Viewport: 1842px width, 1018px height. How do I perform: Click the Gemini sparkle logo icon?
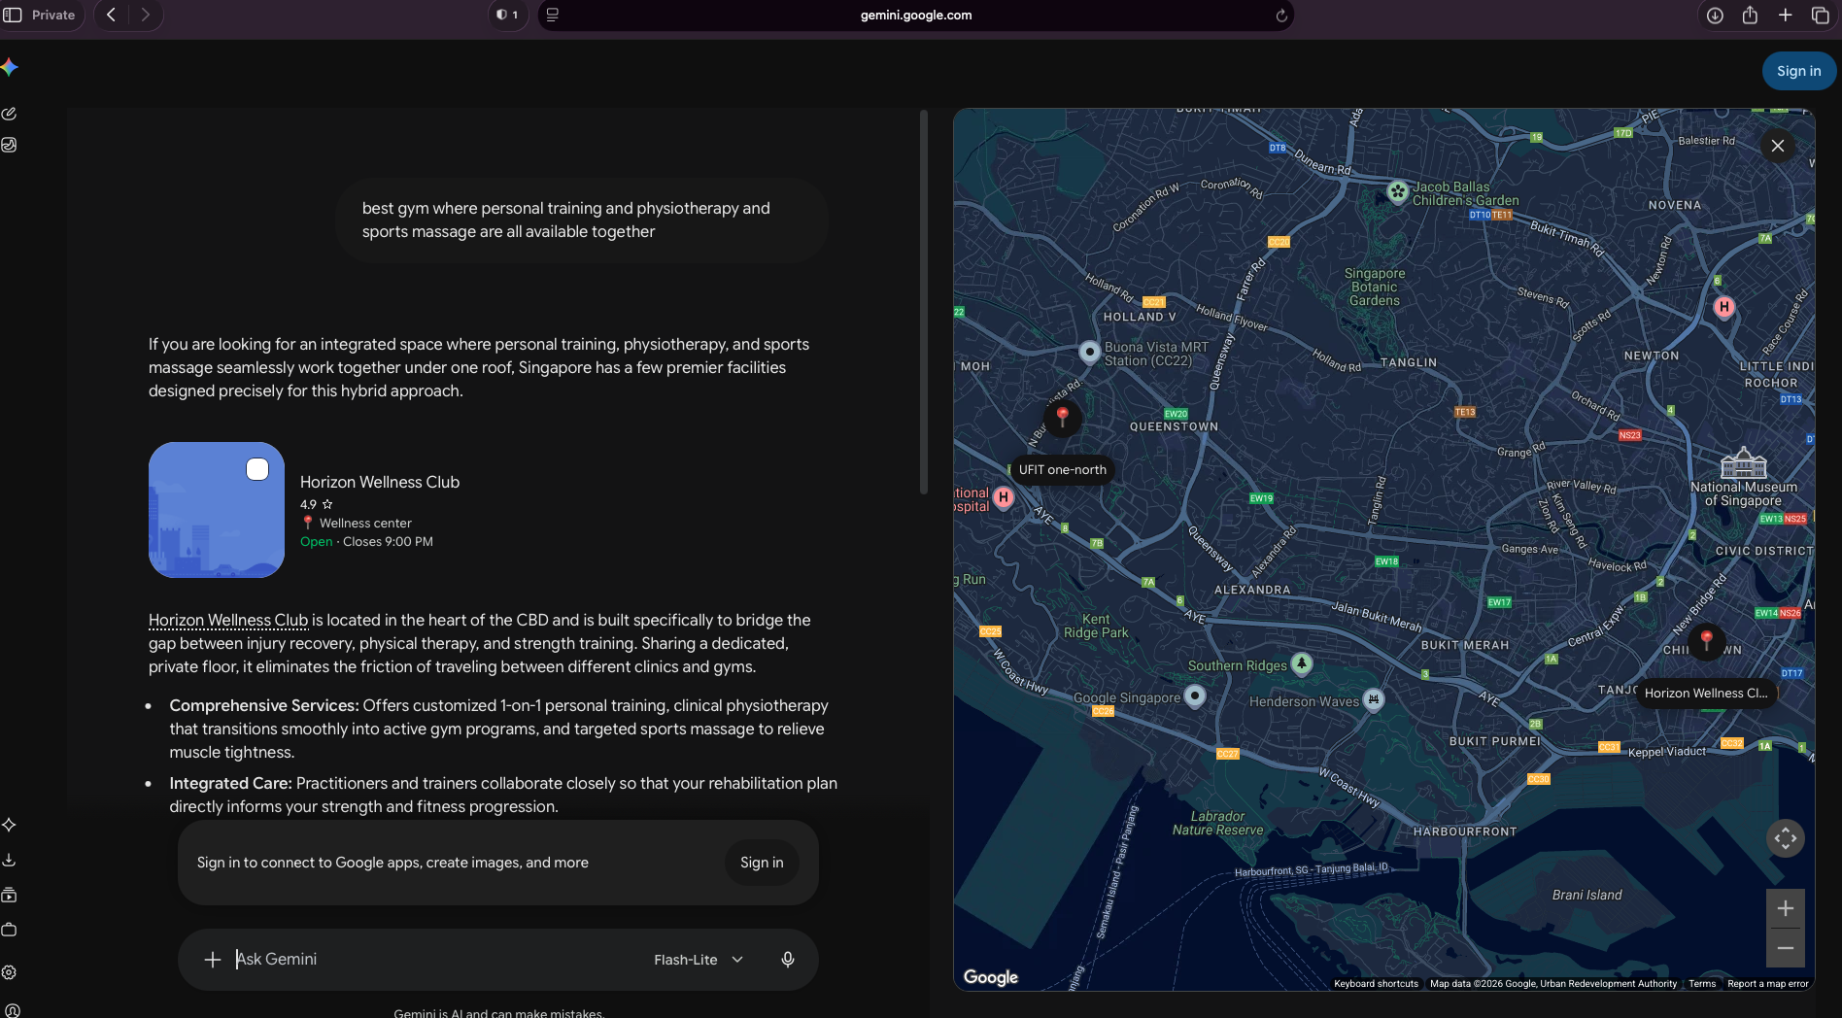[x=10, y=67]
